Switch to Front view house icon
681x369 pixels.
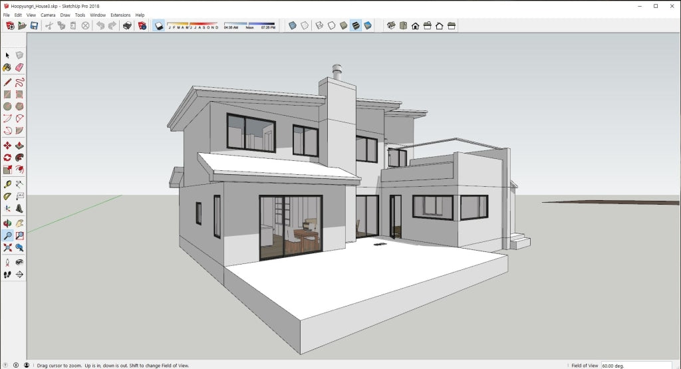tap(415, 26)
